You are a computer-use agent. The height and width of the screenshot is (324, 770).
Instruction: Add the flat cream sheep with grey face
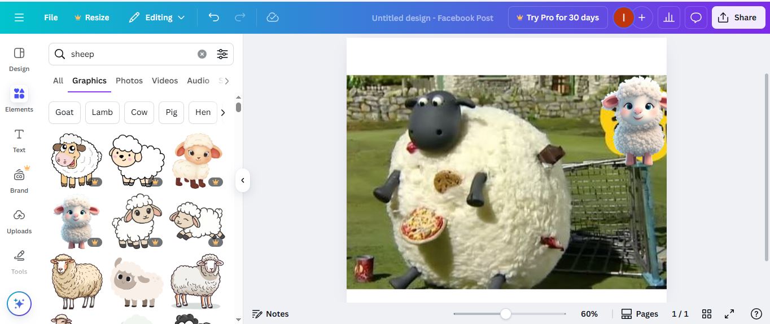point(137,282)
